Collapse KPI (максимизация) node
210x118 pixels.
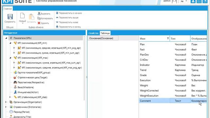tap(10, 58)
